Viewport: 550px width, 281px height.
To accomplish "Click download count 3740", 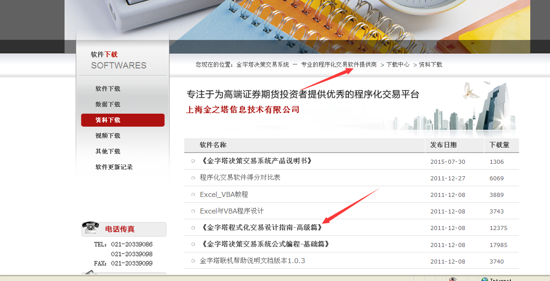I will (x=497, y=262).
